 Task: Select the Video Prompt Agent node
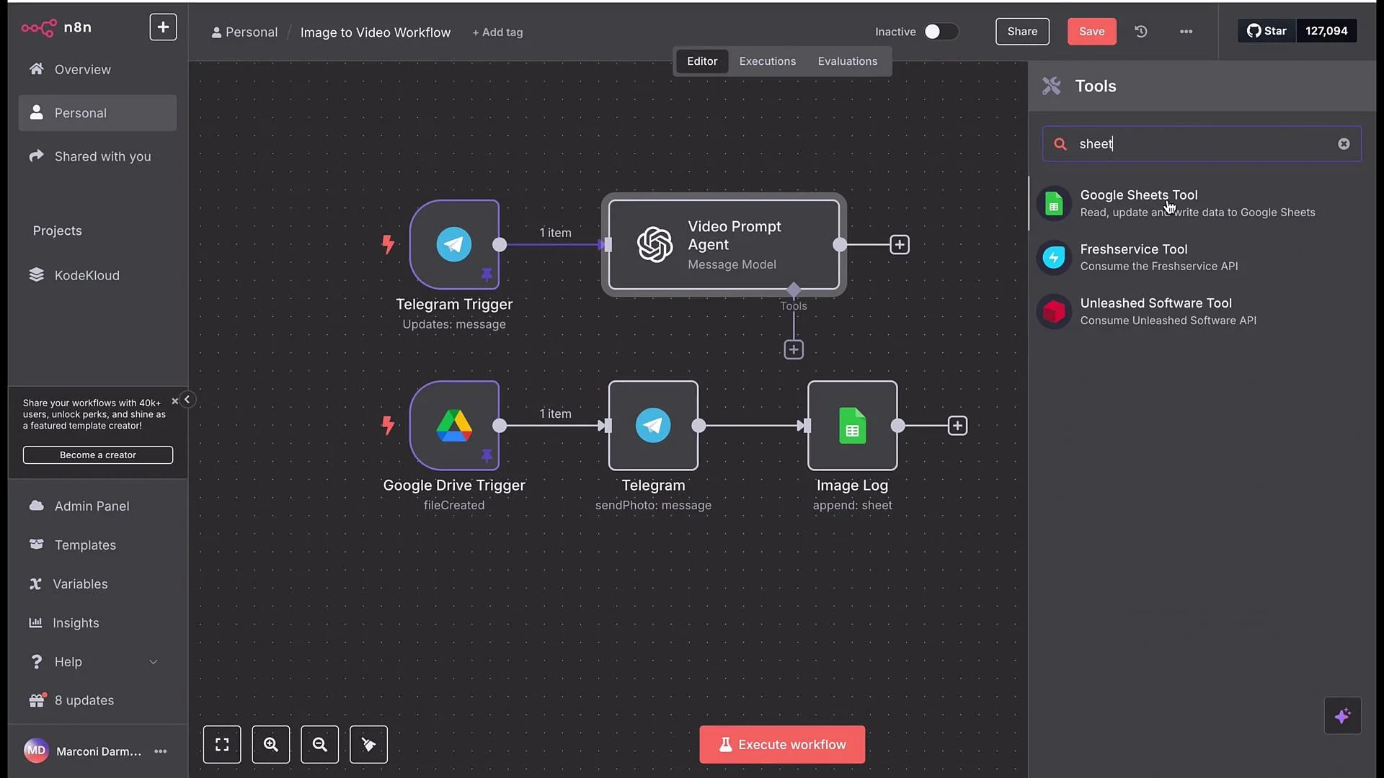click(724, 245)
